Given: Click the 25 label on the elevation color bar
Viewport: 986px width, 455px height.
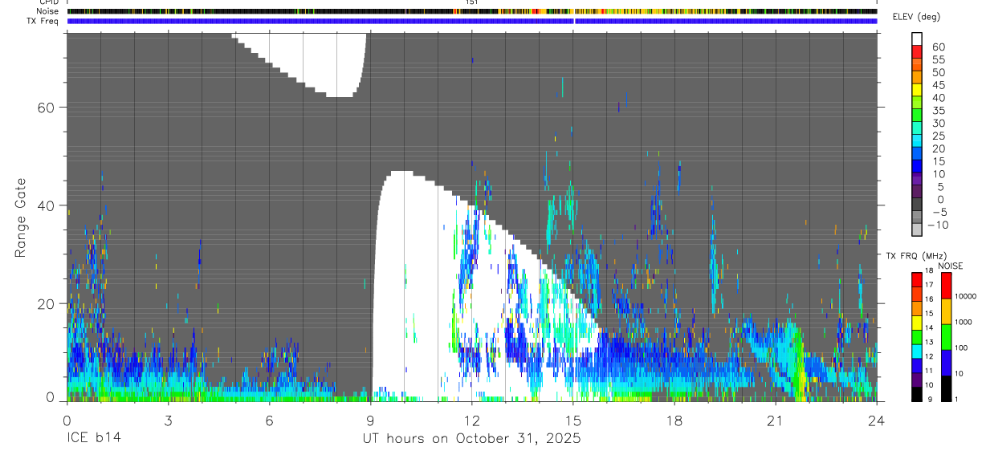Looking at the screenshot, I should click(939, 136).
